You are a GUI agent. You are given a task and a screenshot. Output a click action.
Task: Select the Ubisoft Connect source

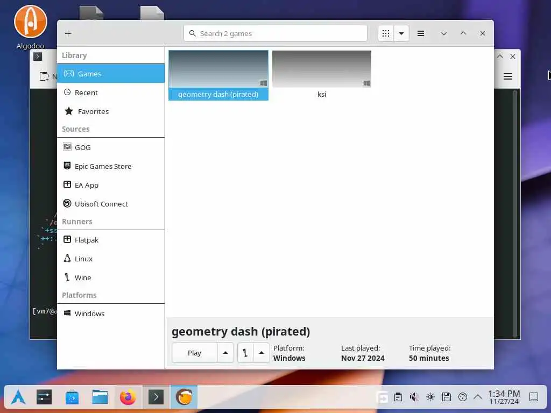click(x=111, y=204)
